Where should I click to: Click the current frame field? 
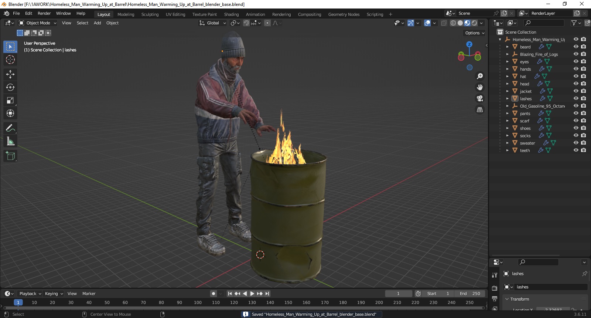399,294
